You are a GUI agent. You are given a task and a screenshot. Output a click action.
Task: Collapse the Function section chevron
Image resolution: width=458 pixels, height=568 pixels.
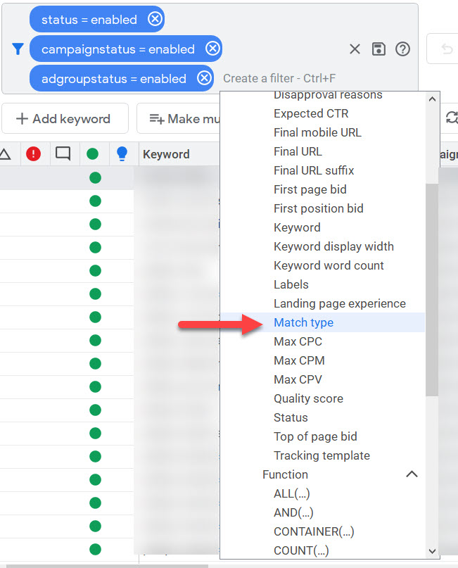(412, 474)
